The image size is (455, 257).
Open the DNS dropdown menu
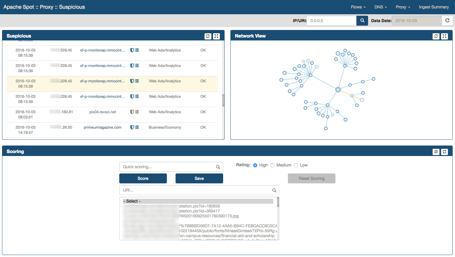(x=380, y=7)
